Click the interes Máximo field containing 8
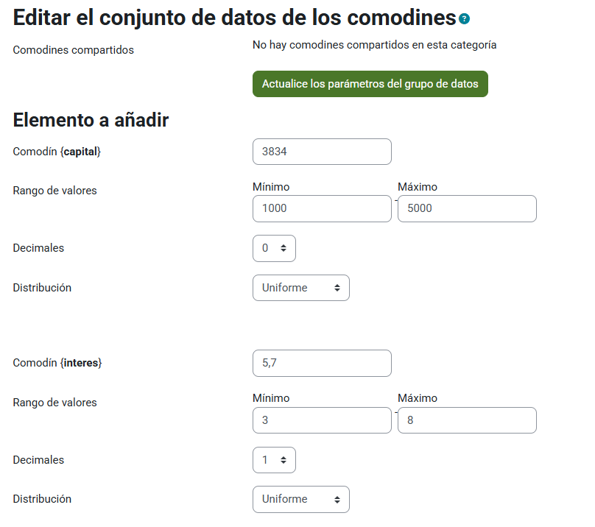The image size is (595, 527). coord(467,420)
